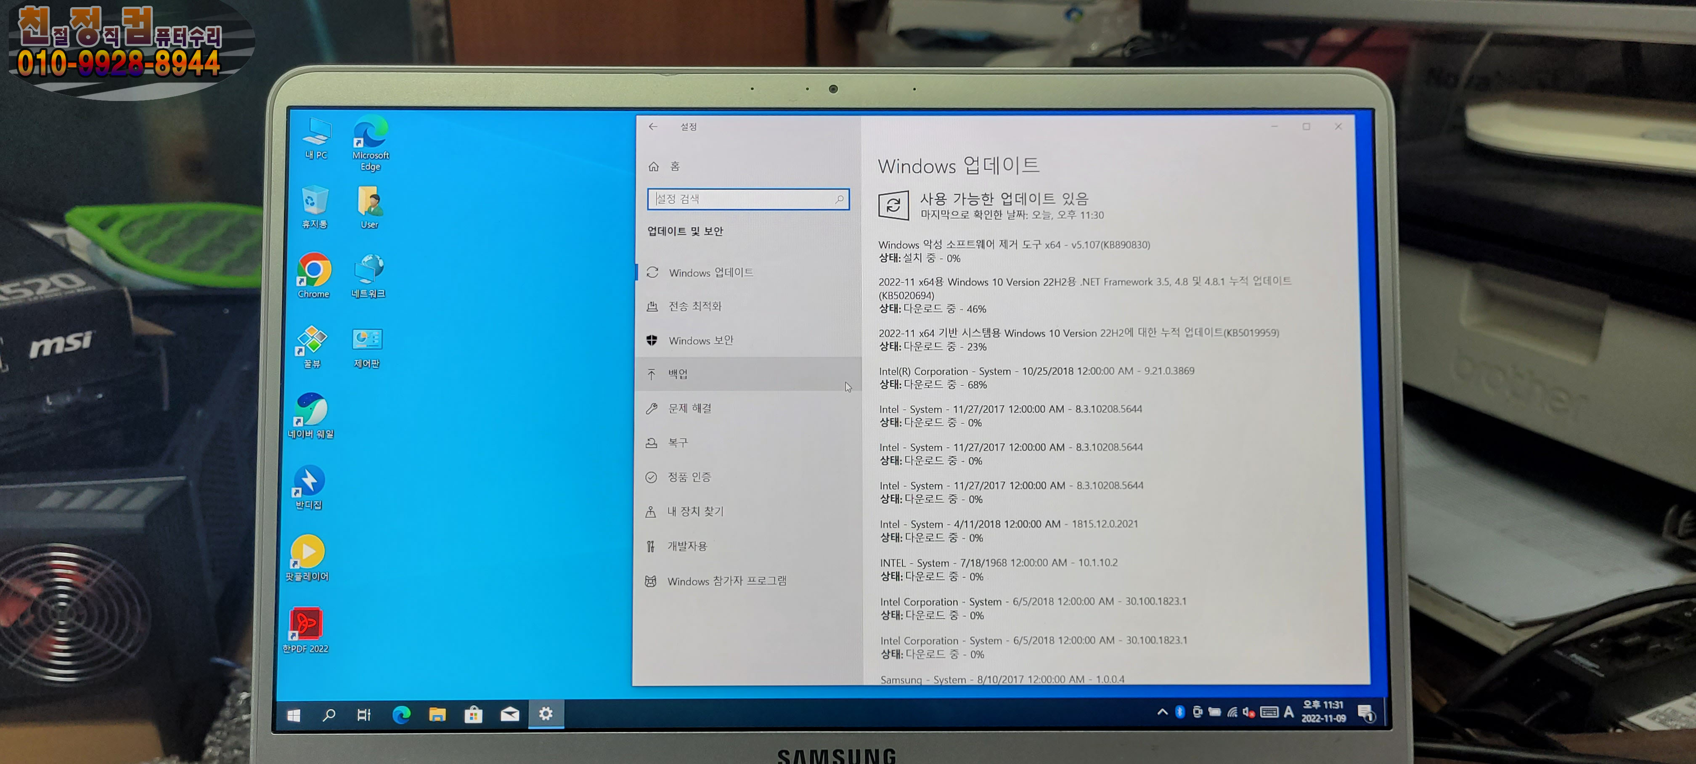Click File Explorer on the taskbar
The image size is (1696, 764).
coord(437,714)
